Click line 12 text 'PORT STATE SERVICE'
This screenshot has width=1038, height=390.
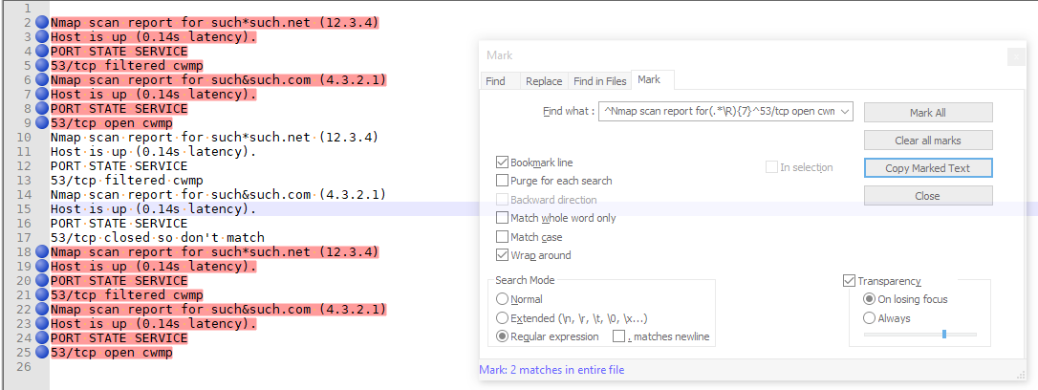119,166
